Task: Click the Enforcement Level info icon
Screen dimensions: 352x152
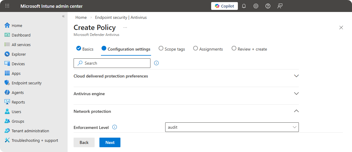Action: pos(114,127)
